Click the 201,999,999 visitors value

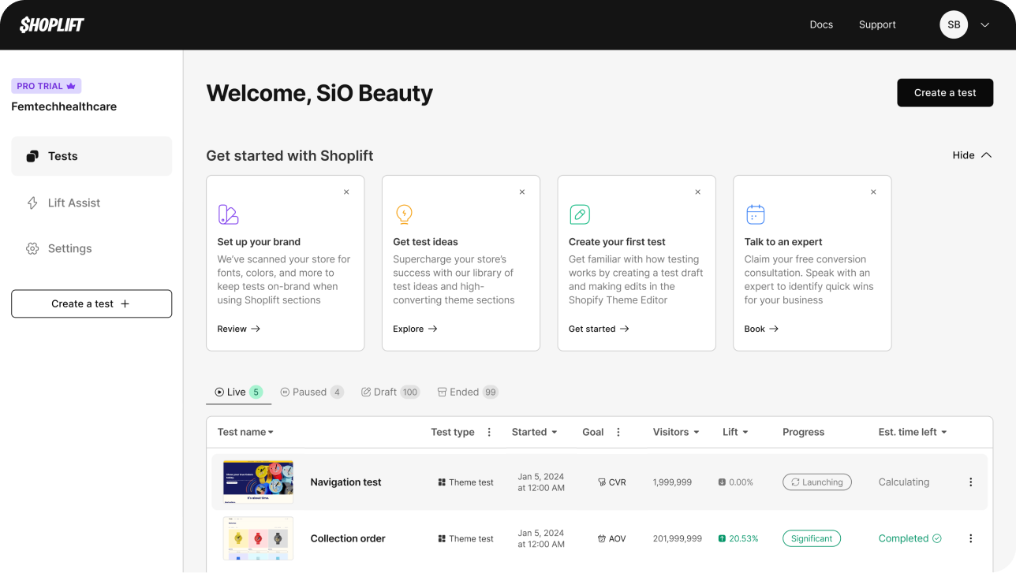(678, 539)
